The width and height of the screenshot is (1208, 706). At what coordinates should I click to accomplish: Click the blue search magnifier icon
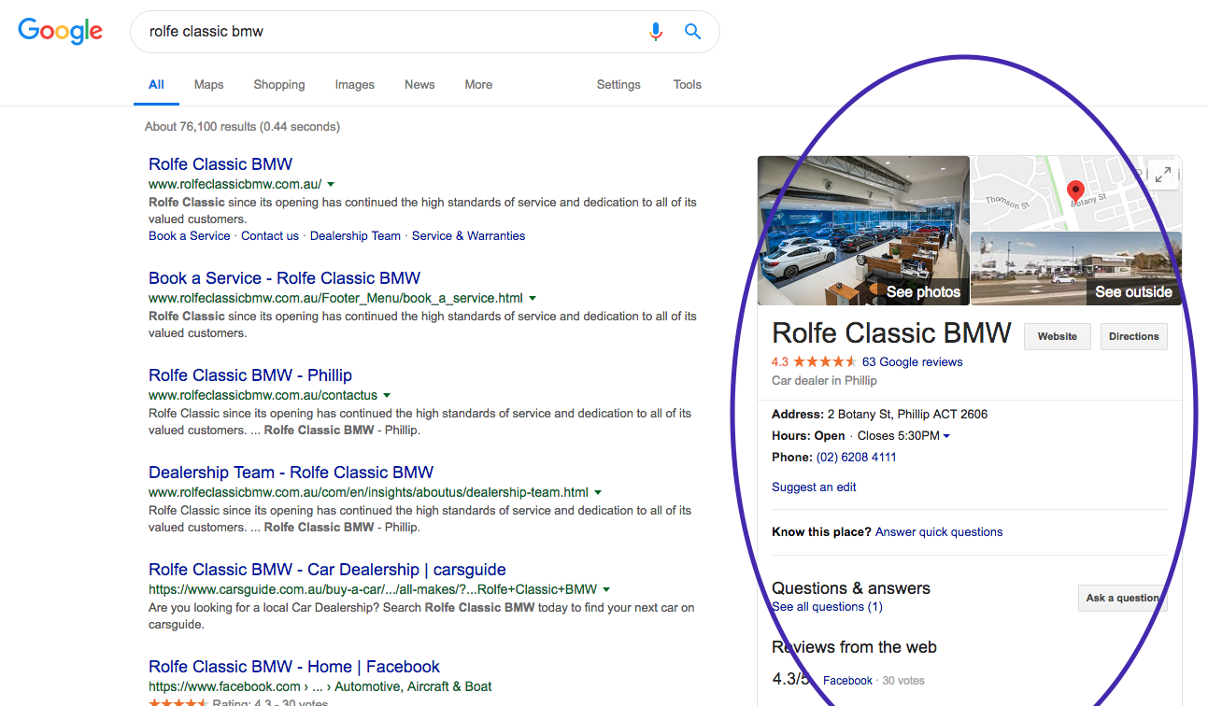[692, 32]
